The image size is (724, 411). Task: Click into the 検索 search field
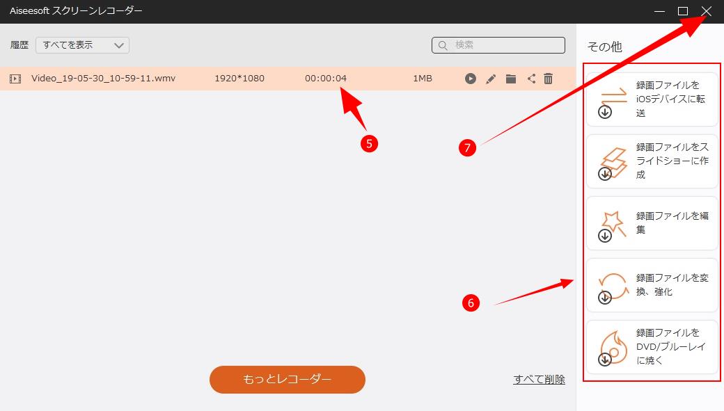[498, 45]
